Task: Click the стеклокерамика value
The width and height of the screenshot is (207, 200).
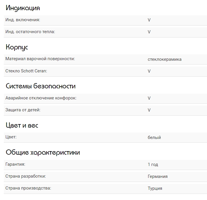Action: 164,59
